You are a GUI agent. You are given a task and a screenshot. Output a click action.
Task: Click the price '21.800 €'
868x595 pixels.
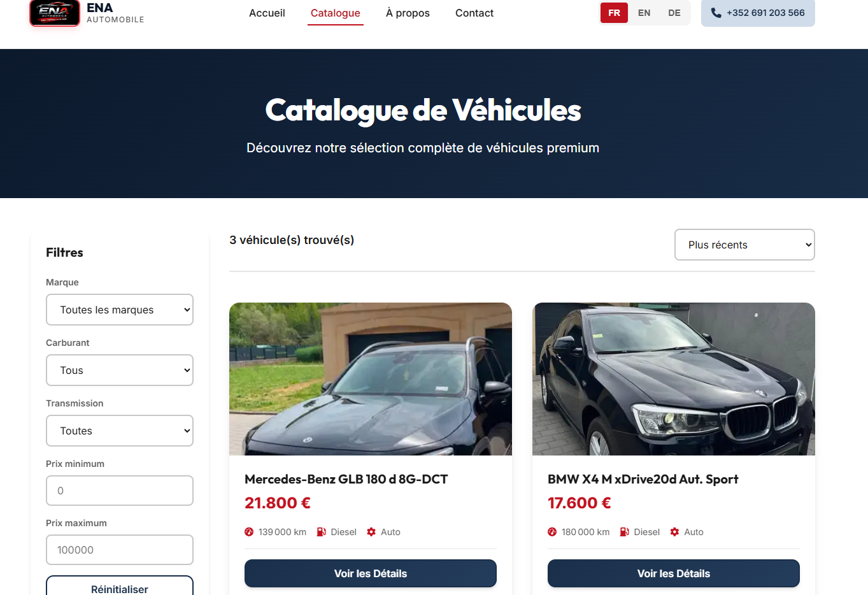coord(278,503)
